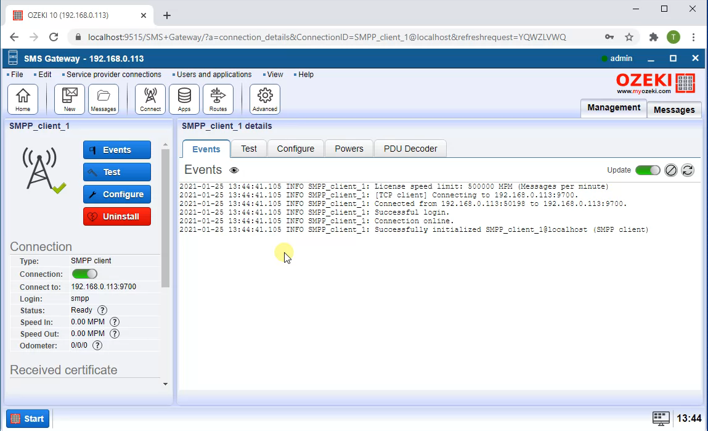This screenshot has width=708, height=431.
Task: Switch to the Management view tab
Action: (x=614, y=108)
